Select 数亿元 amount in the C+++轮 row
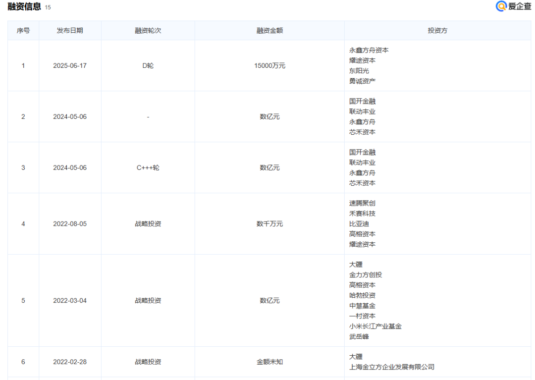Screen dimensions: 535x380 tap(269, 167)
